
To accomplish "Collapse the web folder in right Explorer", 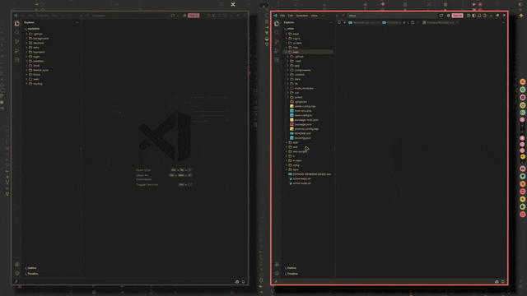I will pyautogui.click(x=309, y=52).
